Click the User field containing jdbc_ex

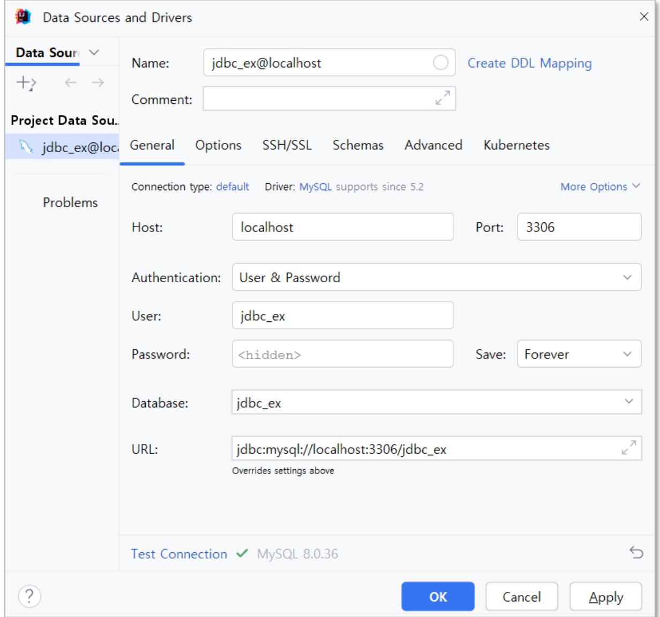point(343,315)
